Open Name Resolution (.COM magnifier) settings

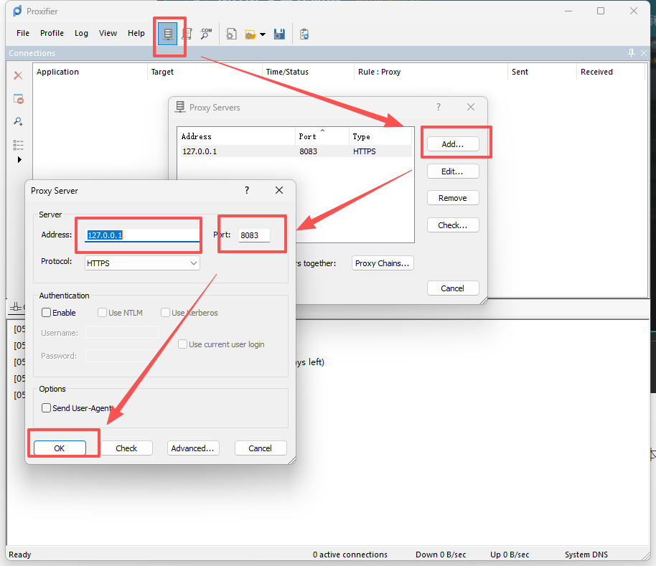tap(206, 34)
